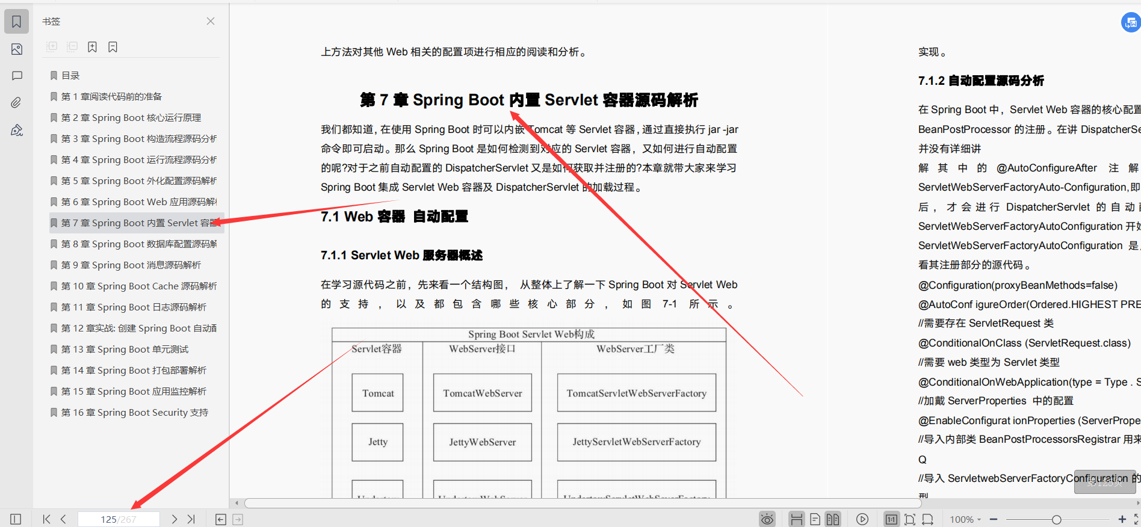Open the page thumbnails panel
This screenshot has height=527, width=1141.
point(16,49)
